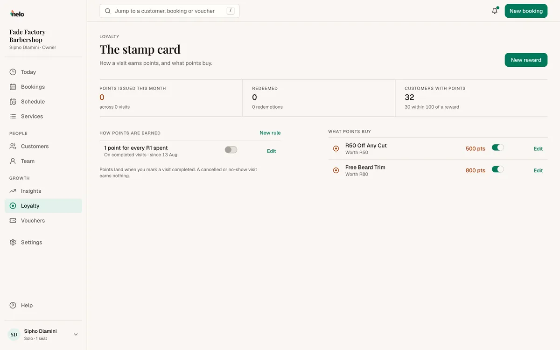Click the slash shortcut key badge
560x350 pixels.
231,11
